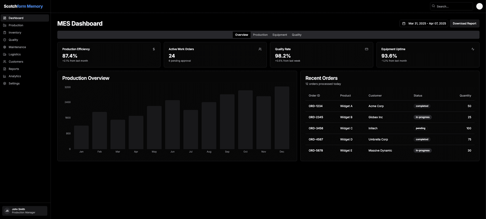The height and width of the screenshot is (219, 486).
Task: Click the December bar in Production Overview
Action: coord(282,118)
